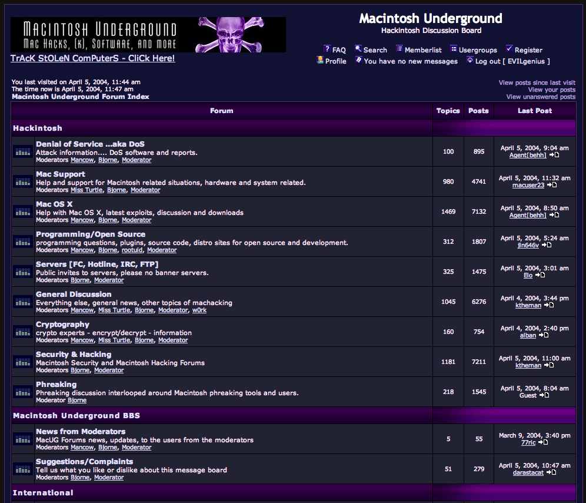
Task: Click the folder icon beside Servers forum
Action: pyautogui.click(x=23, y=272)
